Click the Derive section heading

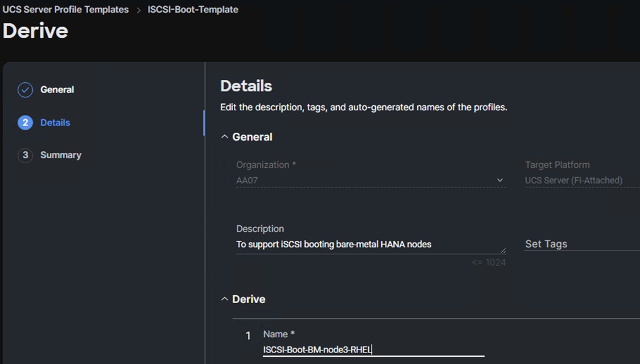[x=248, y=299]
